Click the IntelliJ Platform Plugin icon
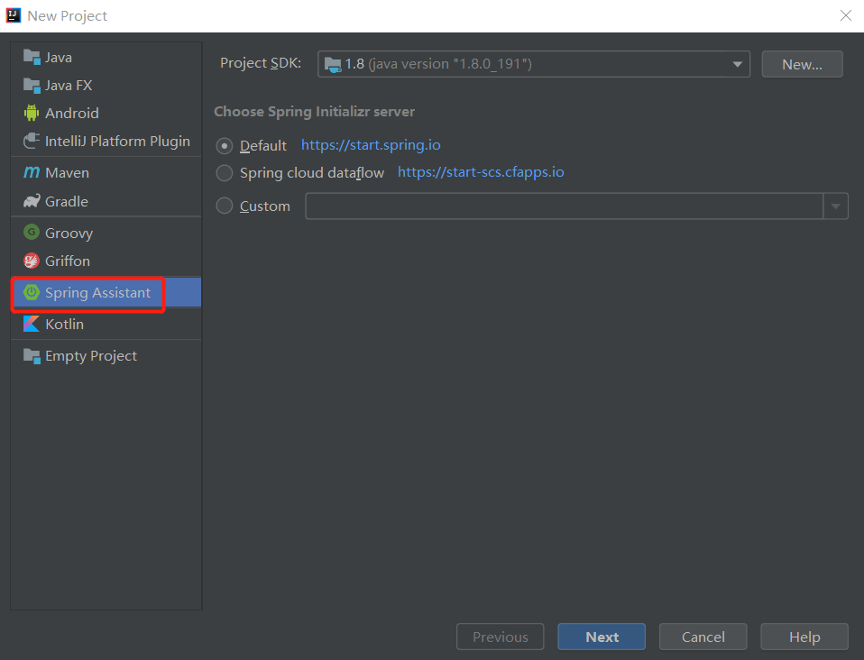The image size is (864, 660). point(32,142)
